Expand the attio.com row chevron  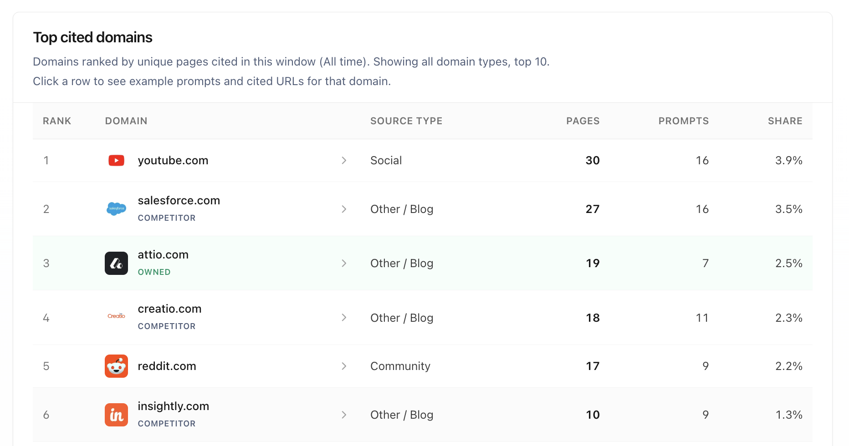pyautogui.click(x=344, y=263)
